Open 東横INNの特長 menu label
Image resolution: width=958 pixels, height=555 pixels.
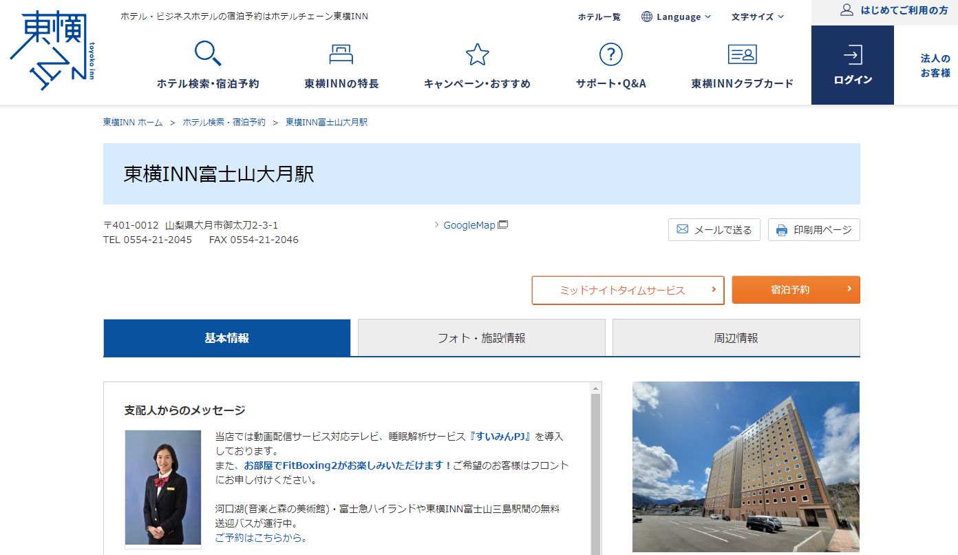341,83
